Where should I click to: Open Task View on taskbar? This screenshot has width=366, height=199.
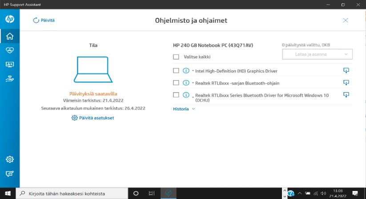(152, 193)
